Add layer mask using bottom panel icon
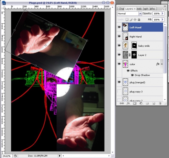Image resolution: width=169 pixels, height=158 pixels. (x=135, y=103)
